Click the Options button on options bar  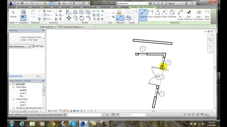[x=90, y=27]
